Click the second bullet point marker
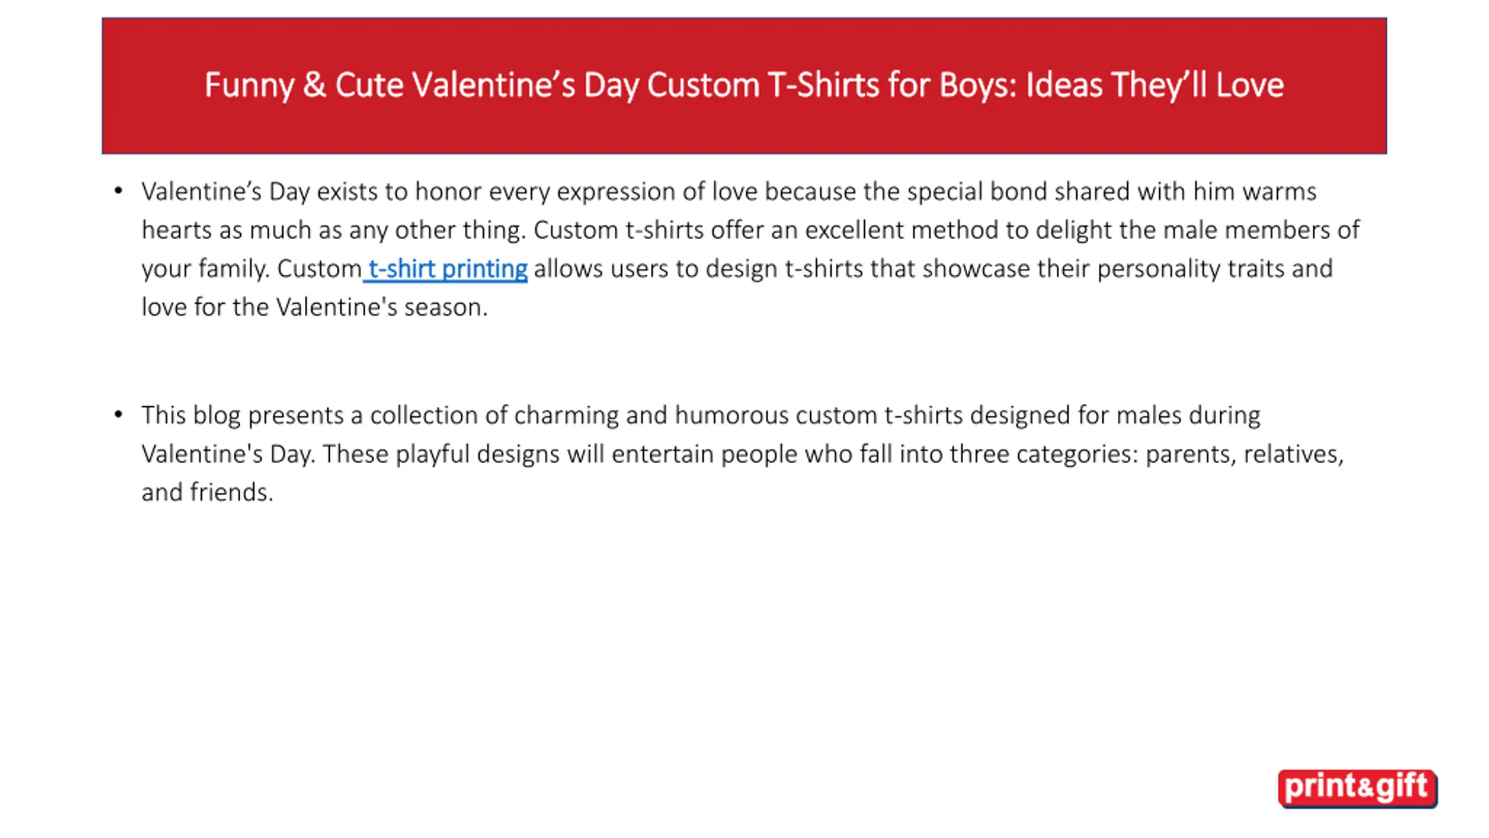1489x838 pixels. pyautogui.click(x=119, y=414)
